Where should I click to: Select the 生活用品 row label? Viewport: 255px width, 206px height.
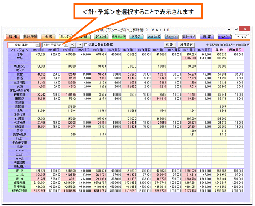point(20,82)
